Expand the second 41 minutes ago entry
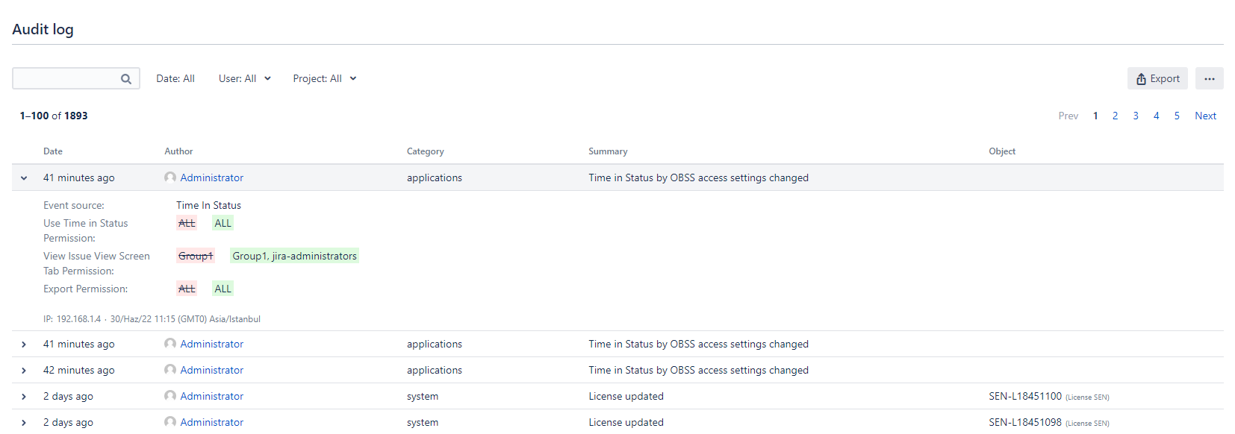The image size is (1235, 434). click(x=24, y=345)
